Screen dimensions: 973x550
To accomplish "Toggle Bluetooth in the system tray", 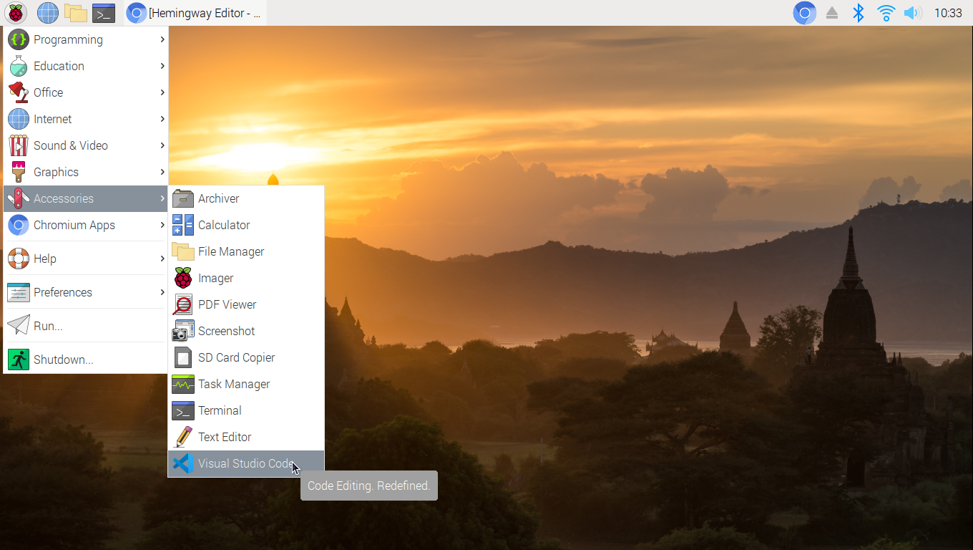I will pos(858,12).
